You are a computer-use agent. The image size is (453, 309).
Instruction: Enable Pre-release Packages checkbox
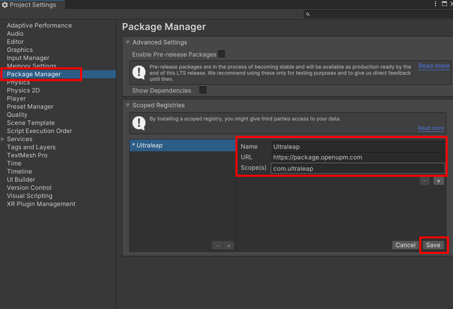point(221,54)
